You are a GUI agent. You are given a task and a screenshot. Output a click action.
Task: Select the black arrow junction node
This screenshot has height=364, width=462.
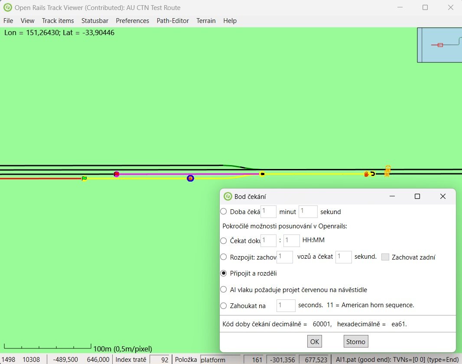[262, 174]
